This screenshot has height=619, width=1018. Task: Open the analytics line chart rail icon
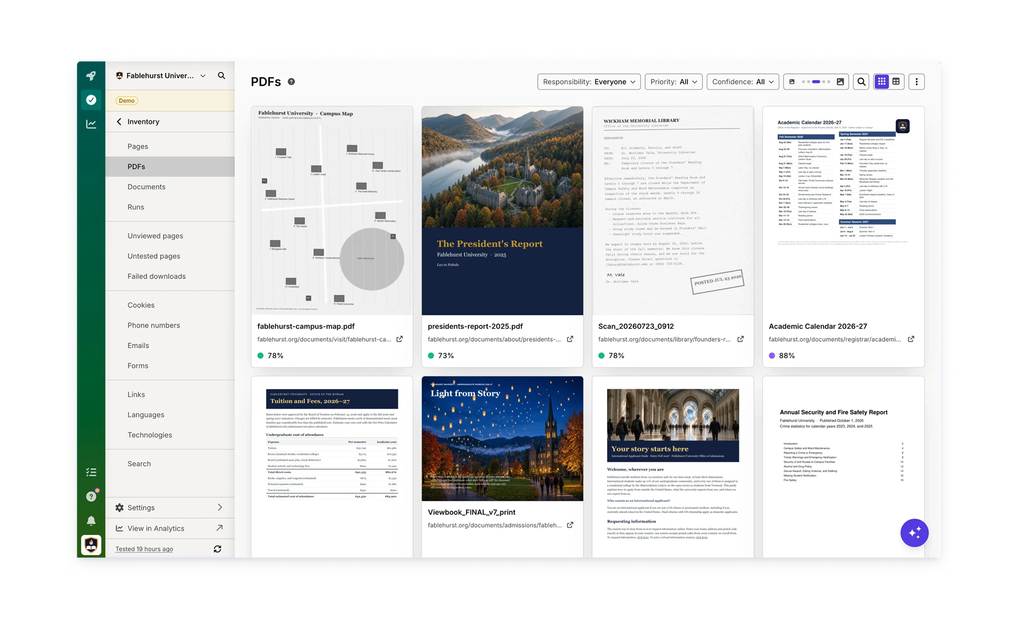pos(91,124)
